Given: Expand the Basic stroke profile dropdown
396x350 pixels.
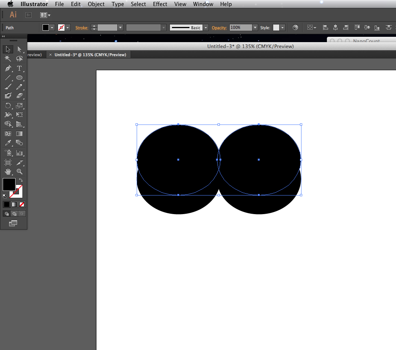Looking at the screenshot, I should (x=205, y=27).
